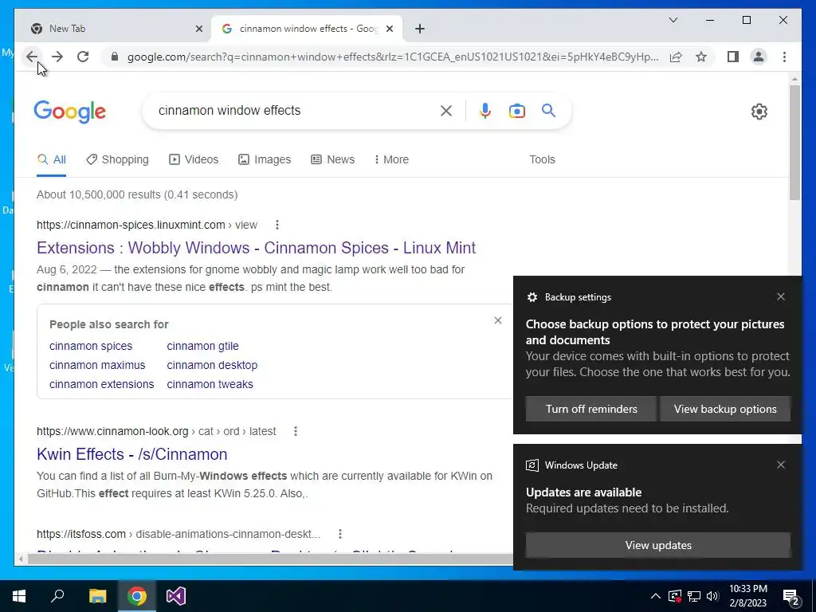The height and width of the screenshot is (612, 816).
Task: Open a new tab with plus button
Action: click(420, 29)
